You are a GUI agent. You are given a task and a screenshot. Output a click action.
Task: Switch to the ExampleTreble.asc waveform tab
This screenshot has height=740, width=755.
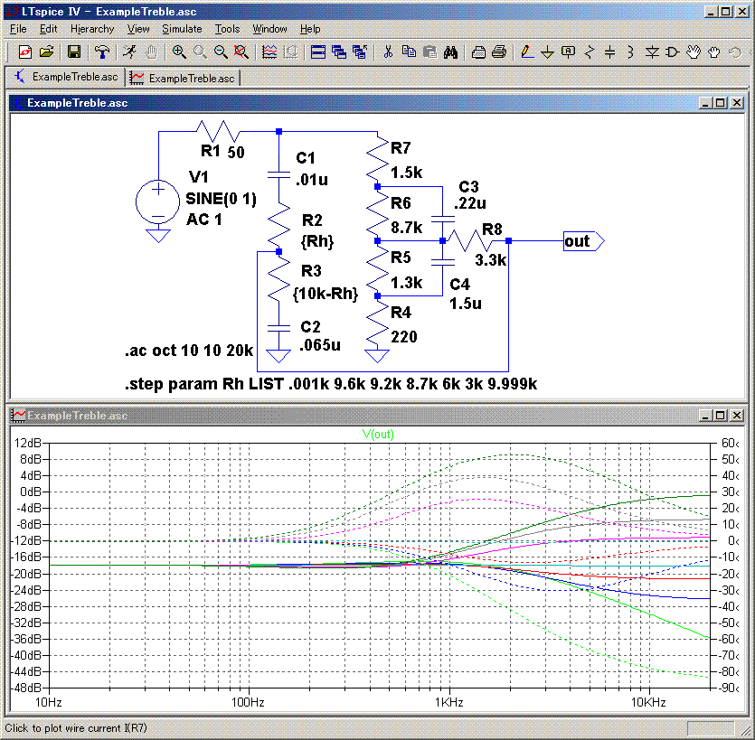(x=183, y=78)
